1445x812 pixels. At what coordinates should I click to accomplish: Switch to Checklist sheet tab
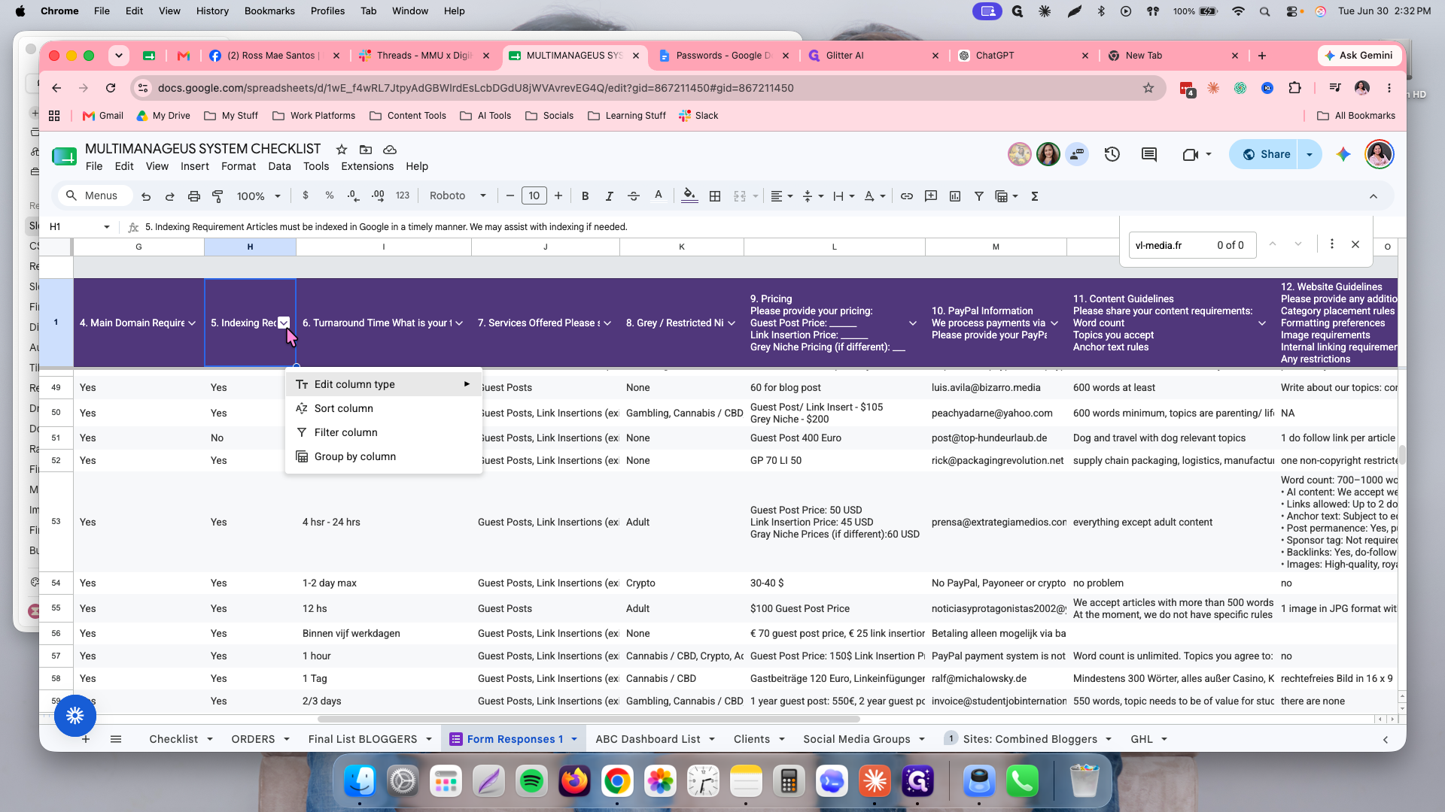174,739
